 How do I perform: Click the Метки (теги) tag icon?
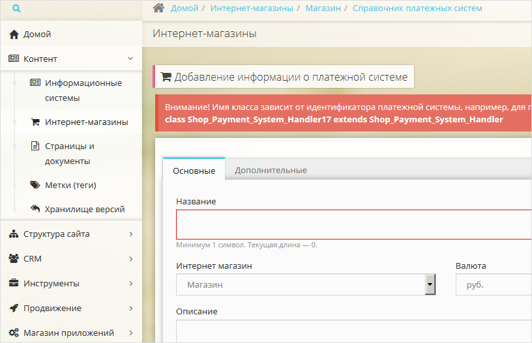click(35, 185)
